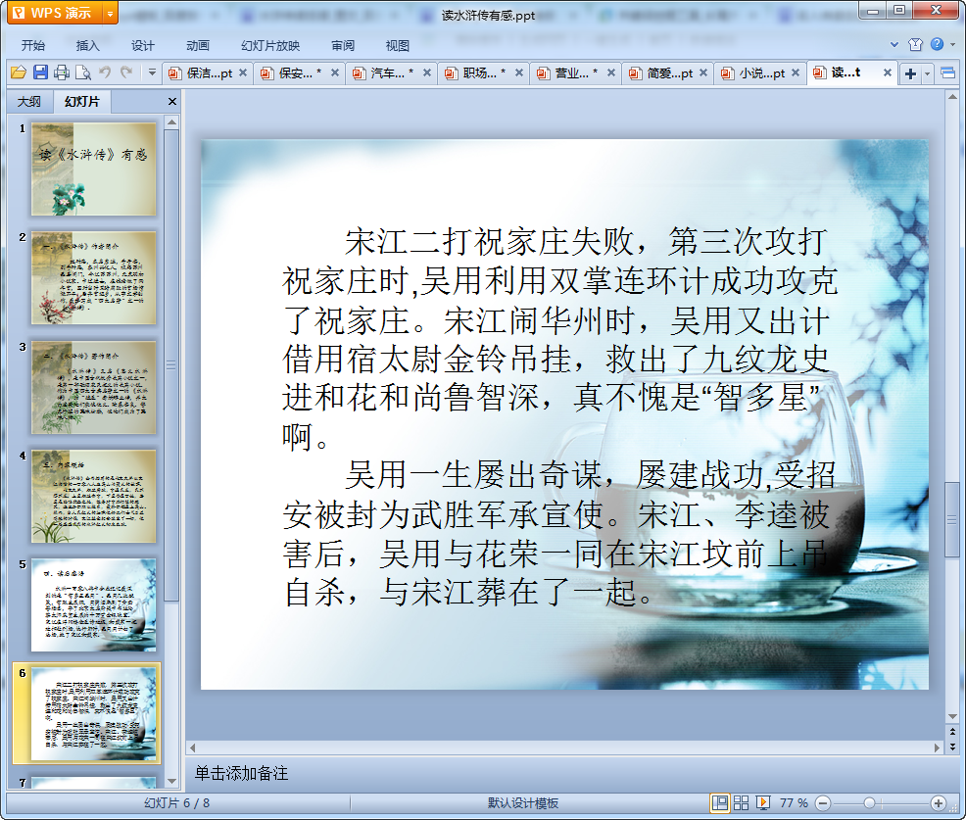Switch to the 幻灯片 panel tab
Screen dimensions: 966x820
(x=82, y=102)
